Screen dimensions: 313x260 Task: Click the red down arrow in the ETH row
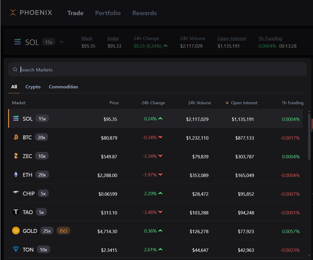(x=160, y=175)
